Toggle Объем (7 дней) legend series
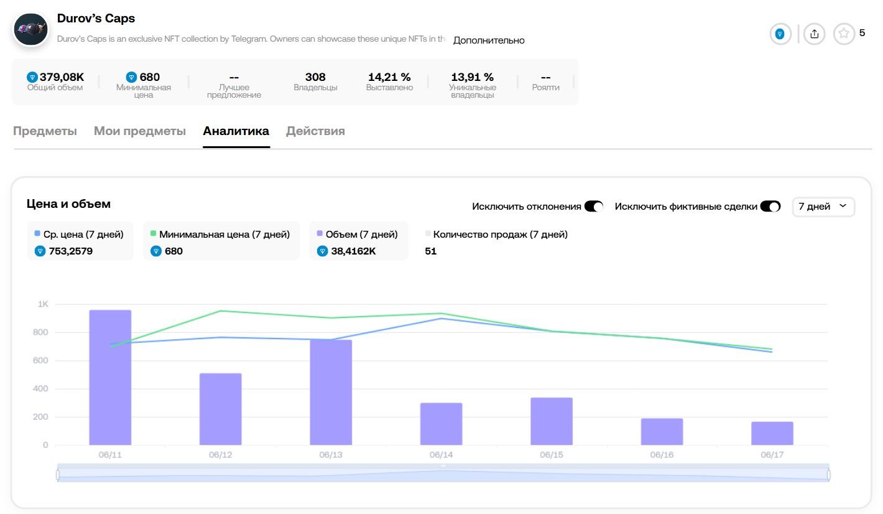The width and height of the screenshot is (883, 514). click(x=359, y=241)
